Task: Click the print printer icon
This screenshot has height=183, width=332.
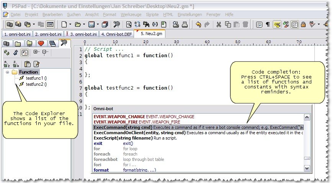Action: (x=185, y=24)
